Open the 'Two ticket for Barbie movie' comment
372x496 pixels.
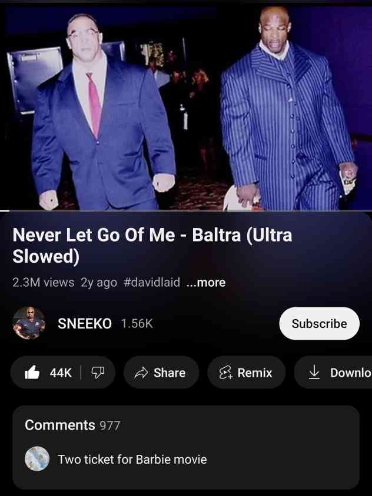[132, 460]
